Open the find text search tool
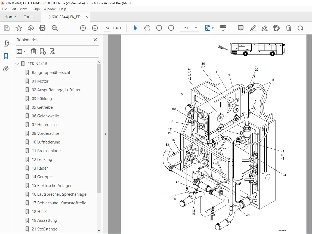This screenshot has height=234, width=312. 55,28
